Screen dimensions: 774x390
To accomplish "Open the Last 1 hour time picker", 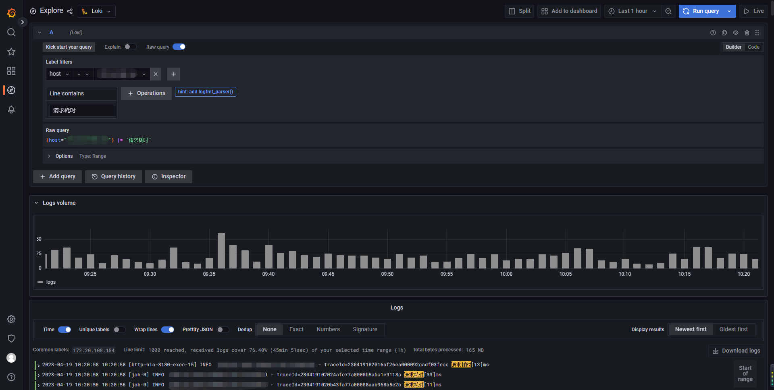I will click(633, 11).
